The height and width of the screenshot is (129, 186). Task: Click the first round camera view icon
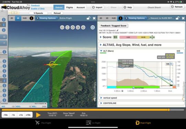[62, 28]
